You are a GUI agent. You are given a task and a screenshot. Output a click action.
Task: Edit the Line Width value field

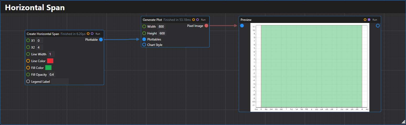(51, 54)
